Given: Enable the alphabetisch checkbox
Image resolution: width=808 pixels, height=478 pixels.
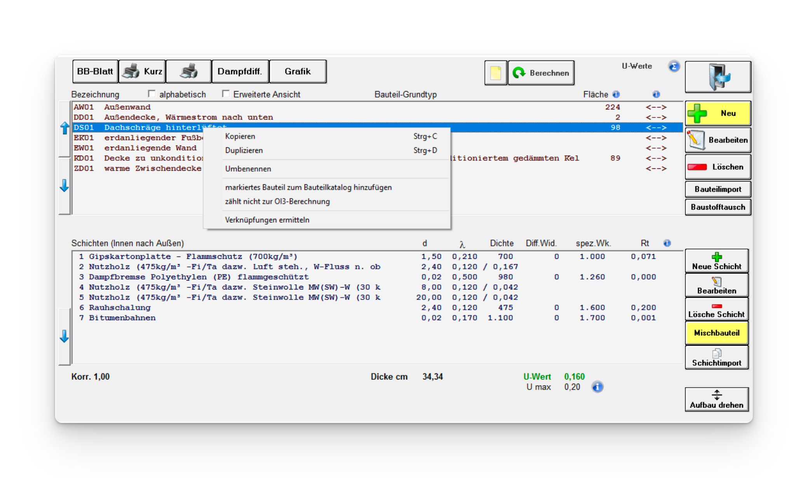Looking at the screenshot, I should (x=152, y=94).
